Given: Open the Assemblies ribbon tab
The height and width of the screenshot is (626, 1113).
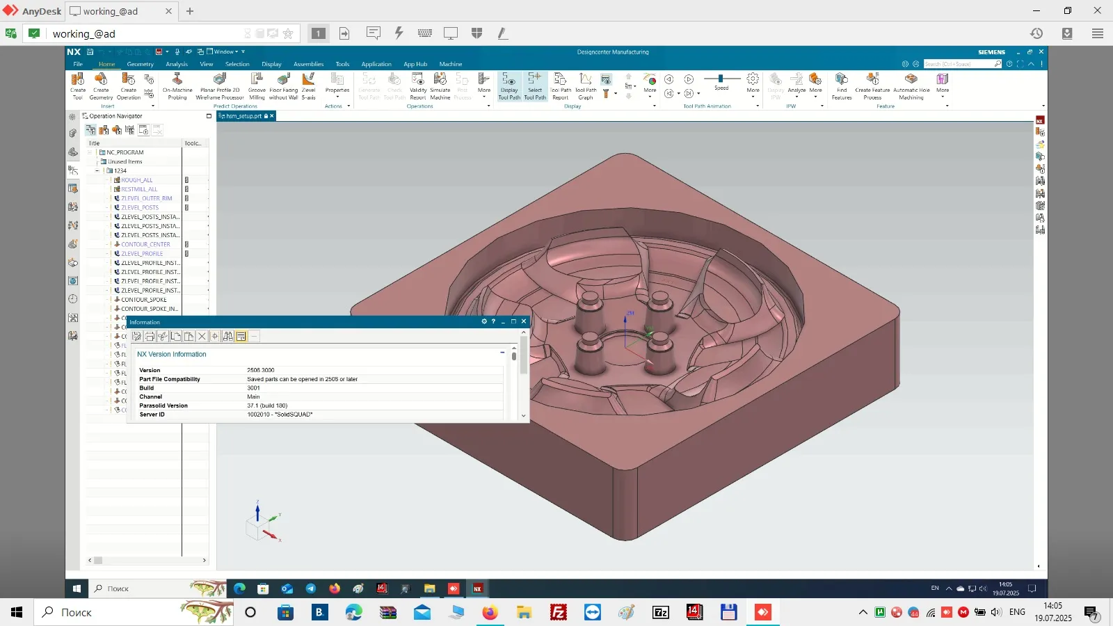Looking at the screenshot, I should pos(309,64).
